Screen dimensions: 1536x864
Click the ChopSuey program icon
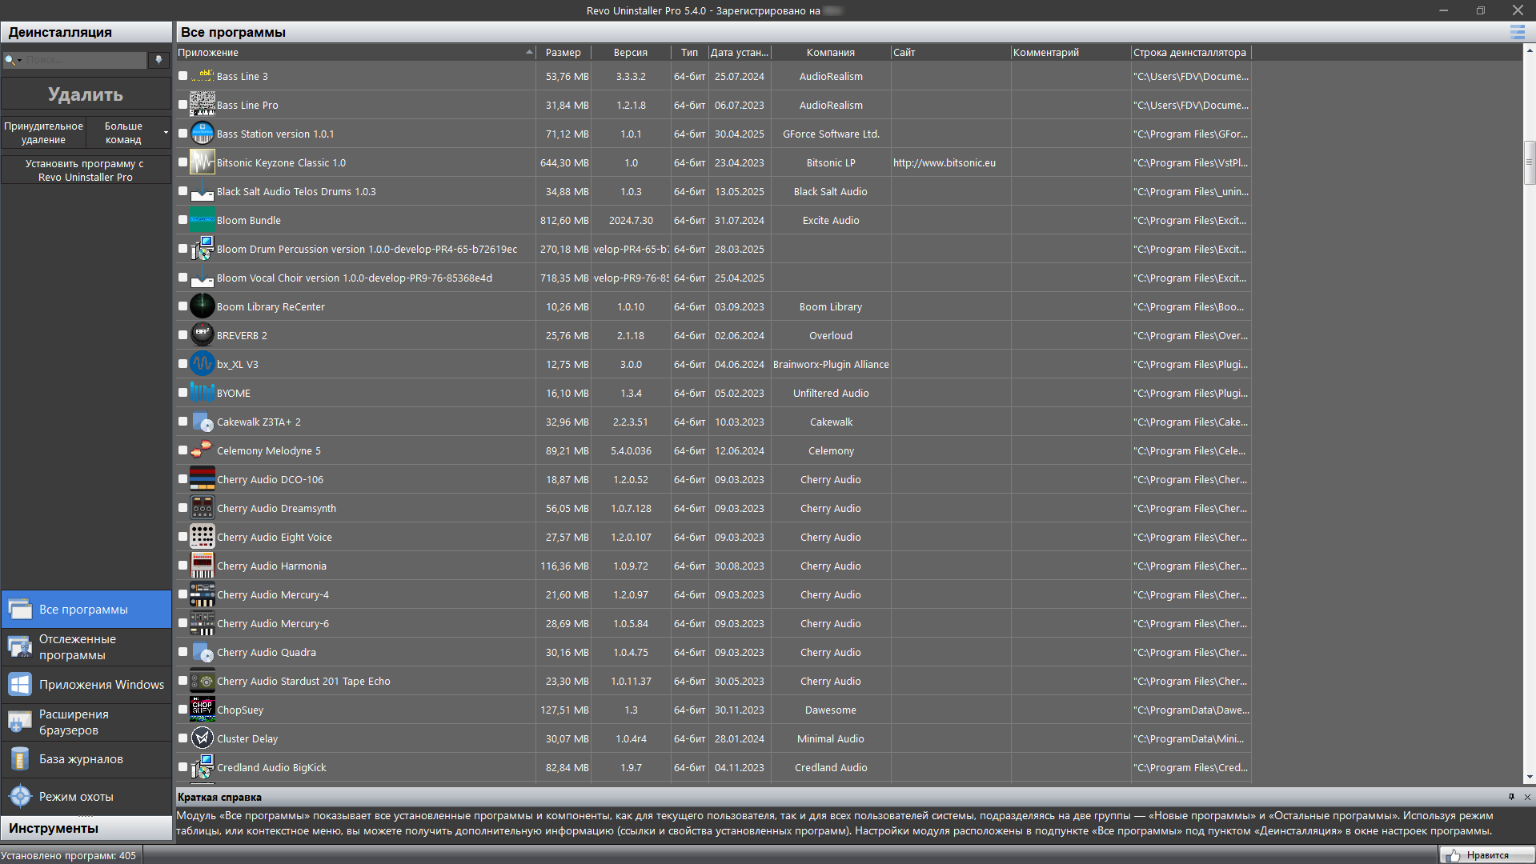coord(203,710)
